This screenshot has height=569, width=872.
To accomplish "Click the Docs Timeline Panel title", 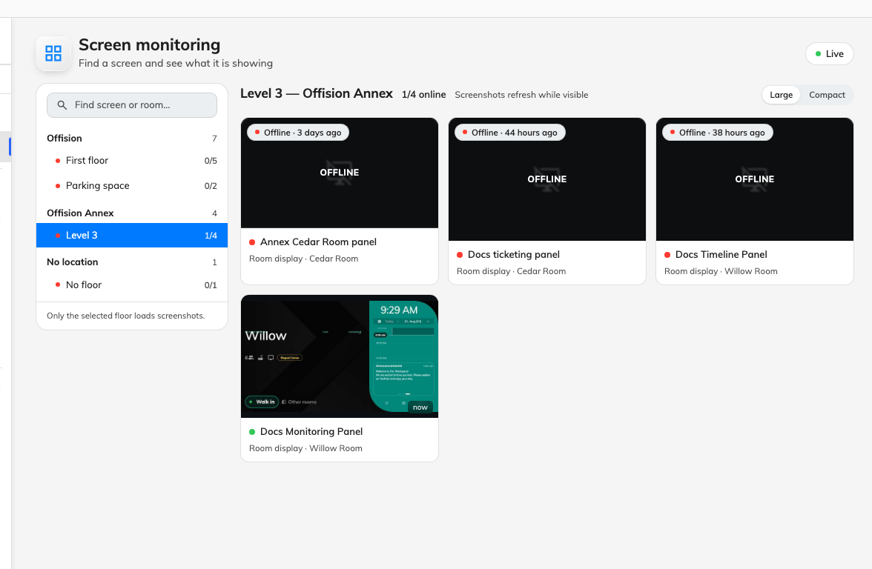I will (x=721, y=255).
